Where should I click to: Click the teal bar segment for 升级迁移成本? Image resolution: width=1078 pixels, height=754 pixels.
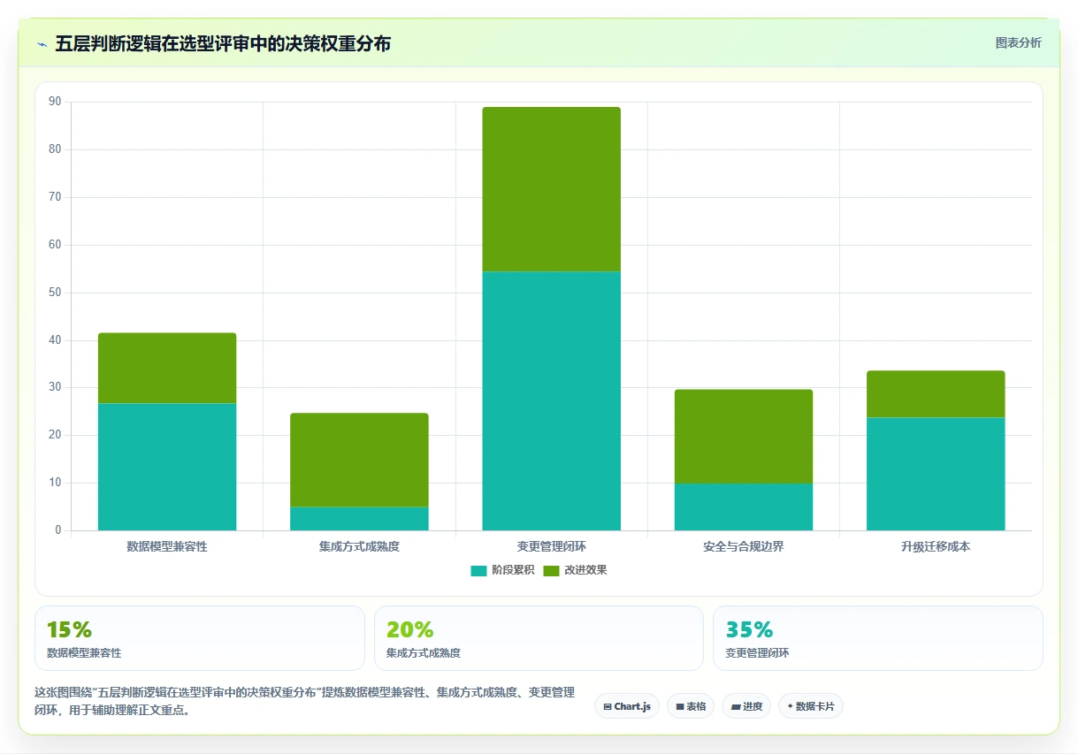tap(936, 474)
